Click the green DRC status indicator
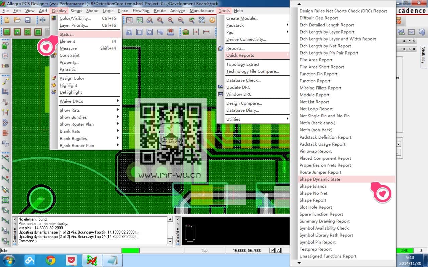 404,250
